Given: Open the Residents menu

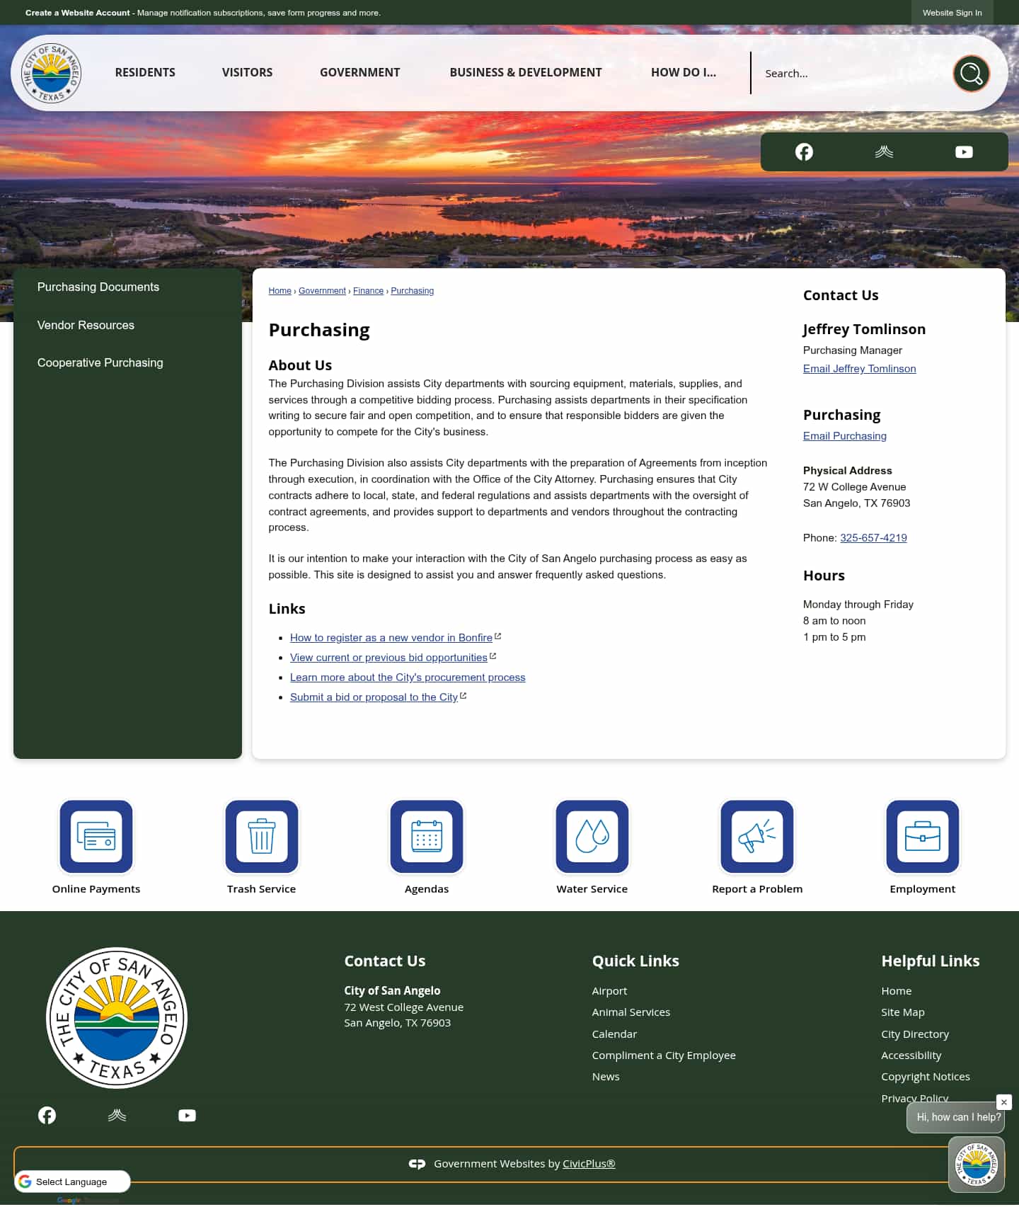Looking at the screenshot, I should (145, 72).
